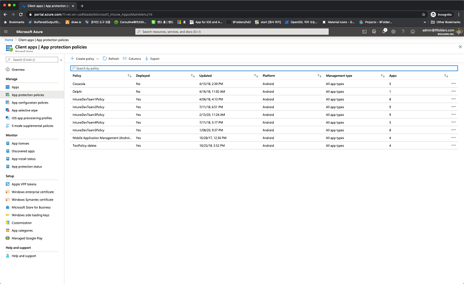Open more options for IntuneDevTeam1Policy
Image resolution: width=464 pixels, height=284 pixels.
click(x=453, y=99)
